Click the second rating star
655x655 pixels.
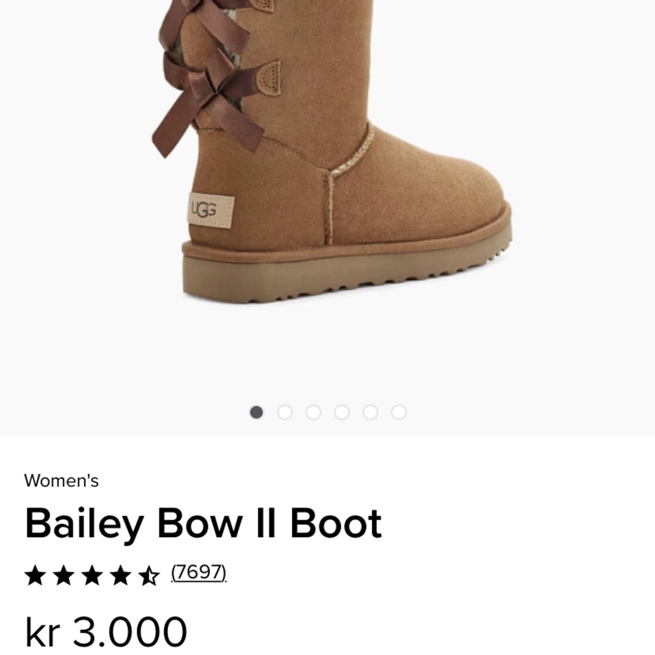coord(64,575)
